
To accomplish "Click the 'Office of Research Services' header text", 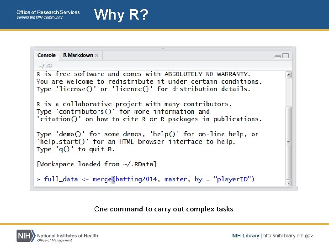I will pyautogui.click(x=48, y=12).
